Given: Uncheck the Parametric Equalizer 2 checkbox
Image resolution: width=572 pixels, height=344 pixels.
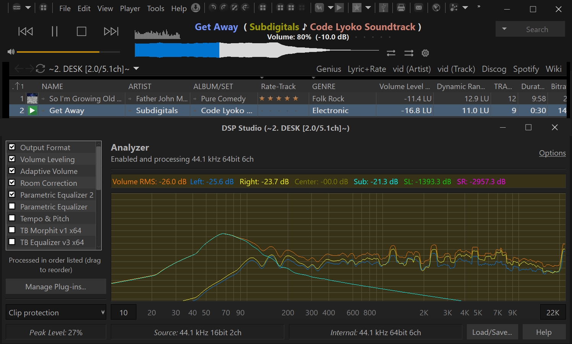Looking at the screenshot, I should coord(12,195).
